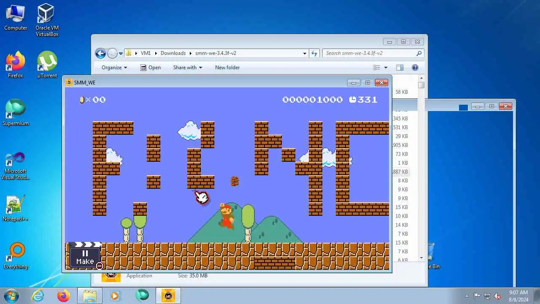This screenshot has width=540, height=304.
Task: Click the Open toolbar button in Explorer
Action: 151,68
